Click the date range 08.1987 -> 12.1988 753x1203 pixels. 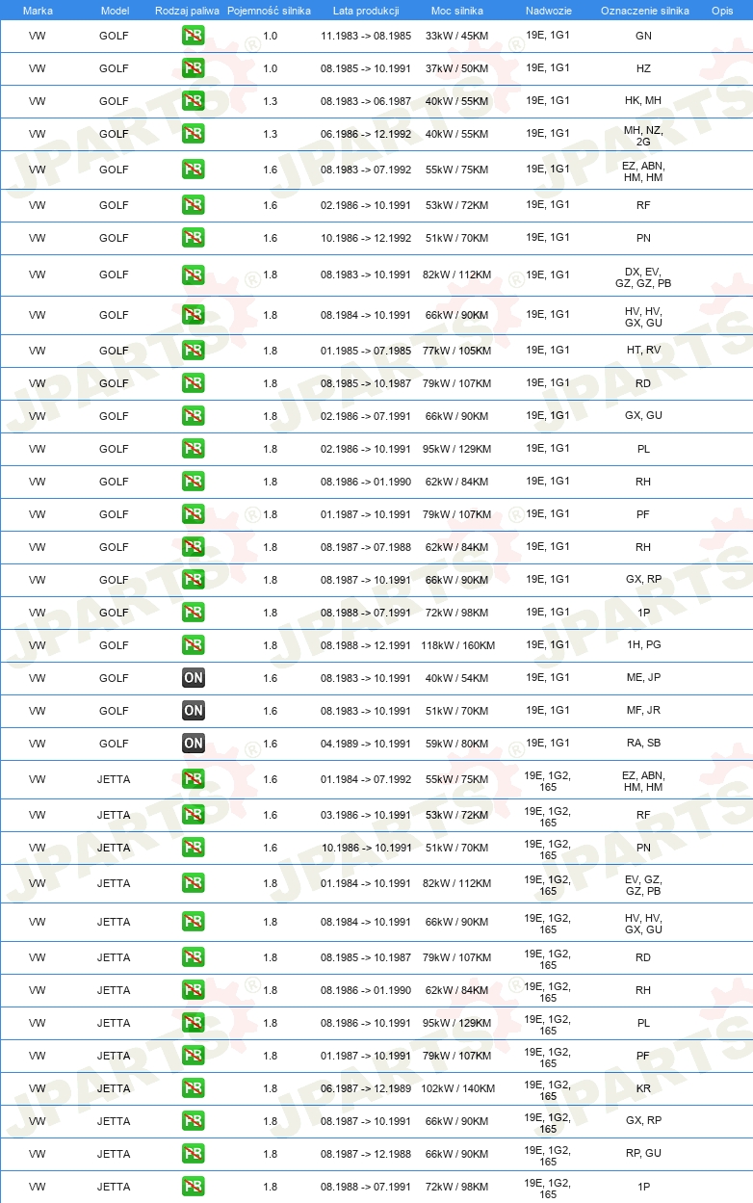coord(366,1154)
